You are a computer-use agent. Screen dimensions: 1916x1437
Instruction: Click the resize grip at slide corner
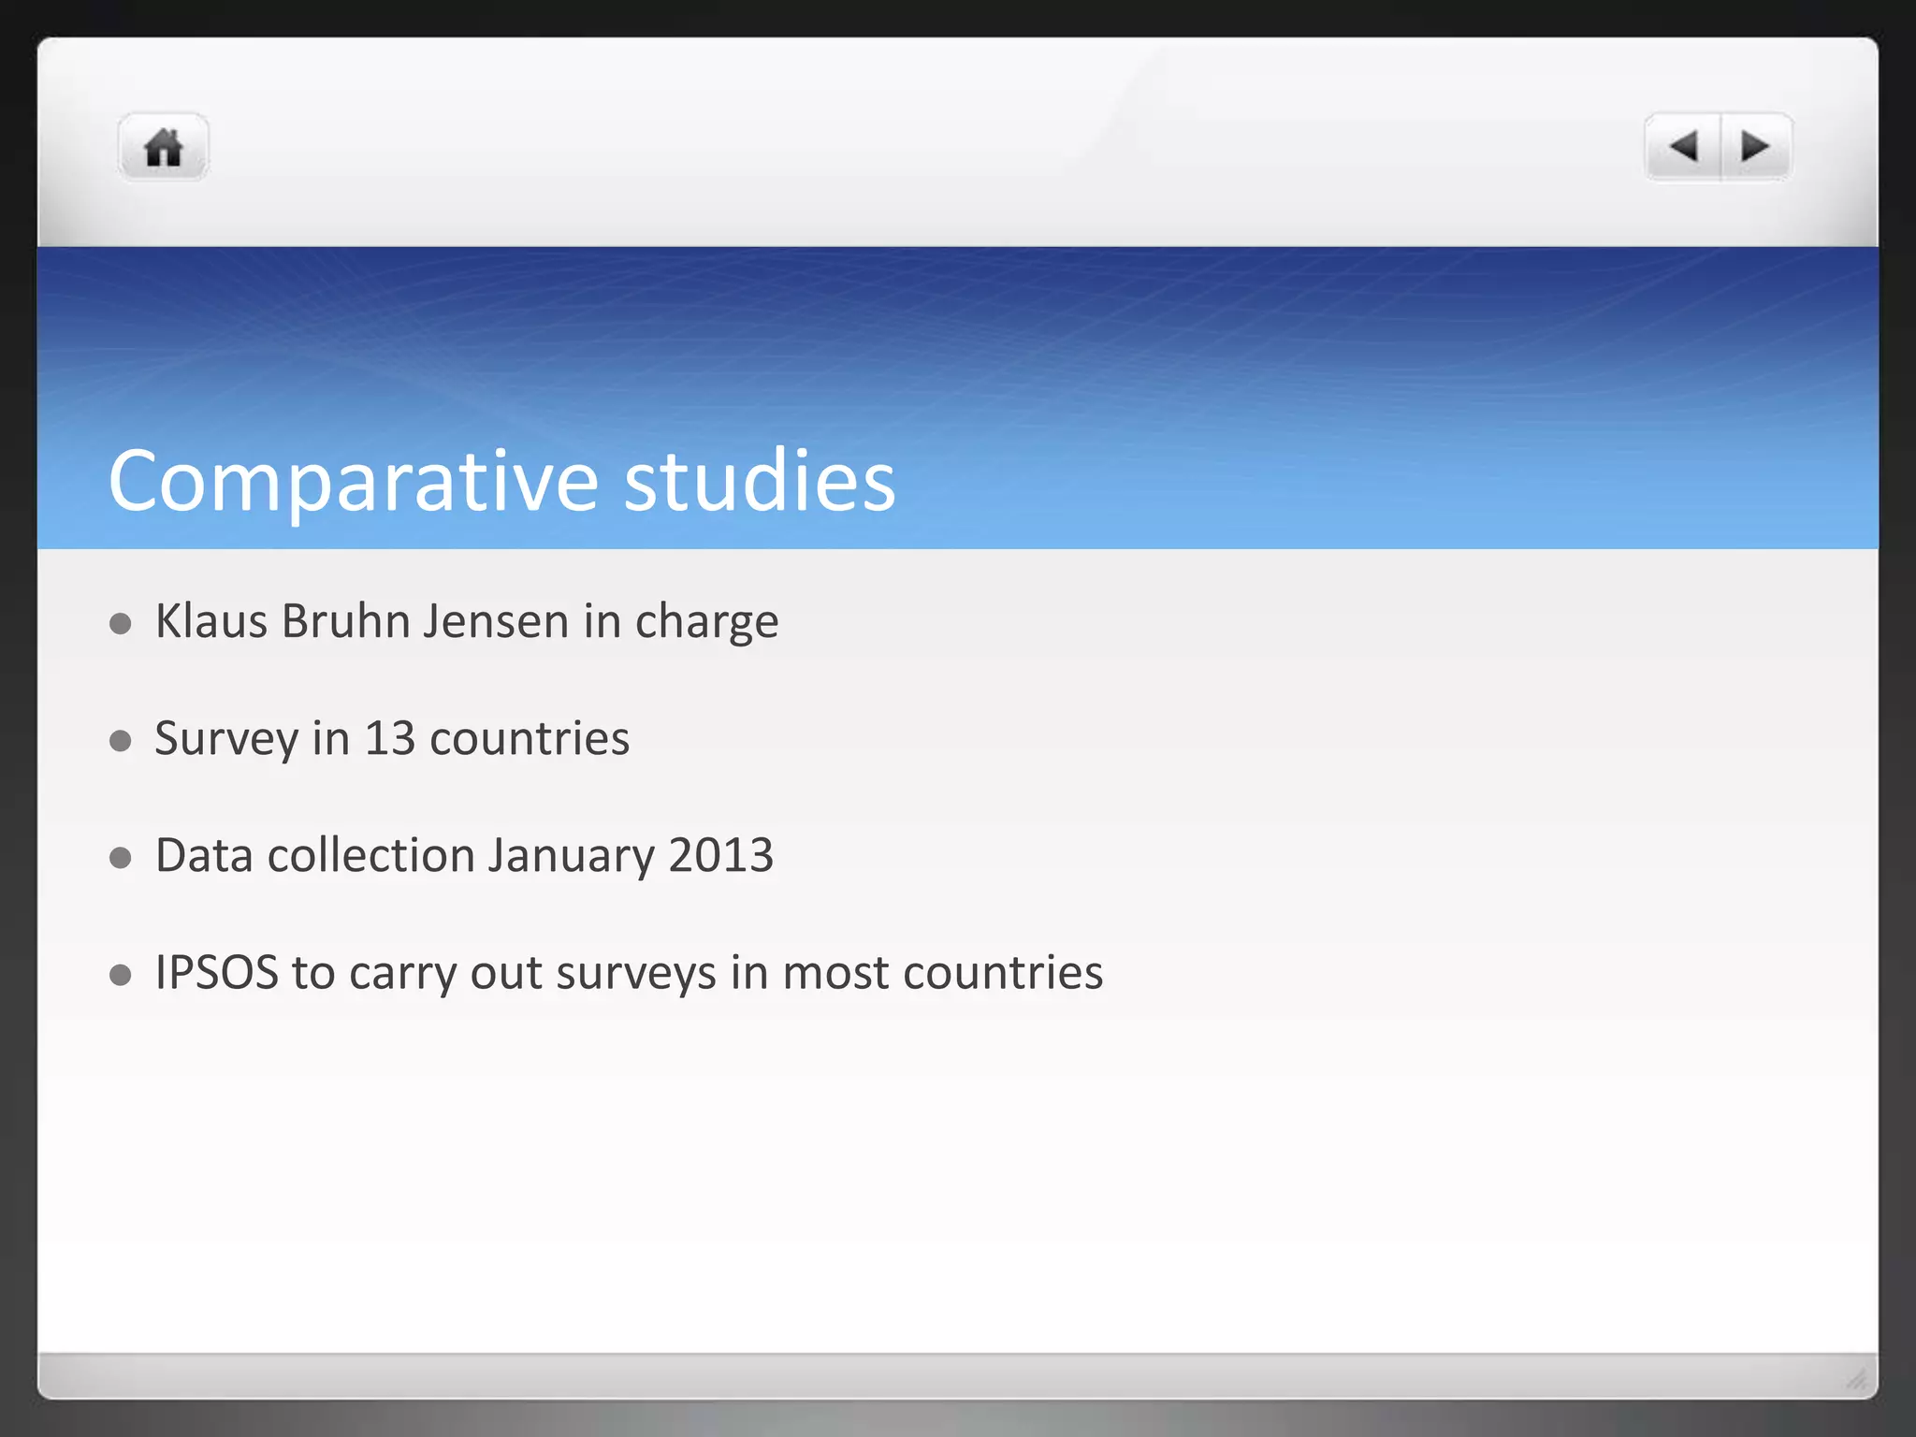[1856, 1379]
